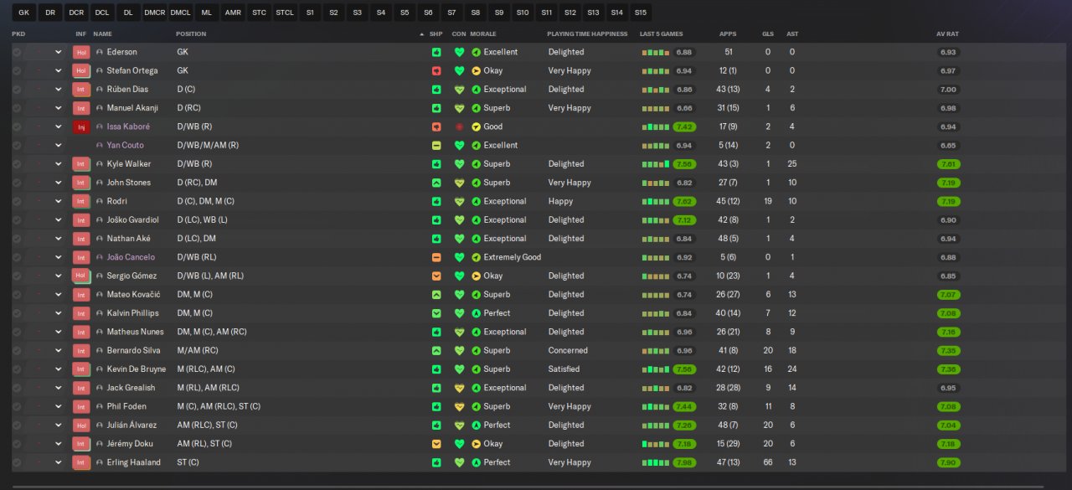Toggle picked circle for Erling Haaland

point(17,462)
